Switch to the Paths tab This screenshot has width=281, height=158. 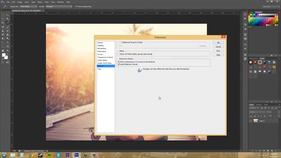(266, 104)
